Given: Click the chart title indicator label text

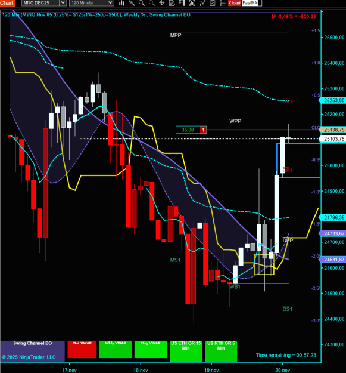Looking at the screenshot, I should pyautogui.click(x=96, y=15).
